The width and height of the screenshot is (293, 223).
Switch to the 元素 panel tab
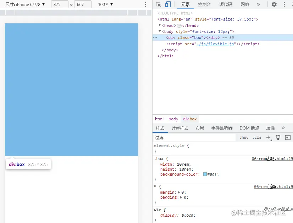pos(185,5)
